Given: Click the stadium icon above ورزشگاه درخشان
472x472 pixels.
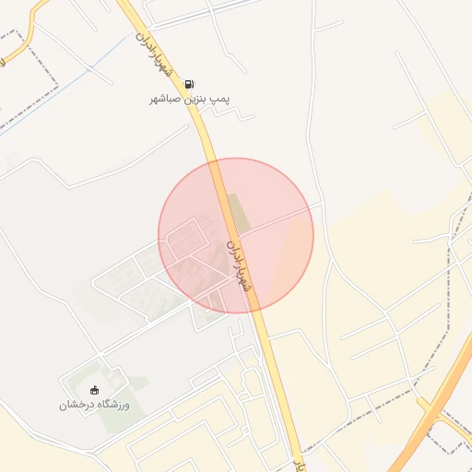Looking at the screenshot, I should (x=95, y=390).
